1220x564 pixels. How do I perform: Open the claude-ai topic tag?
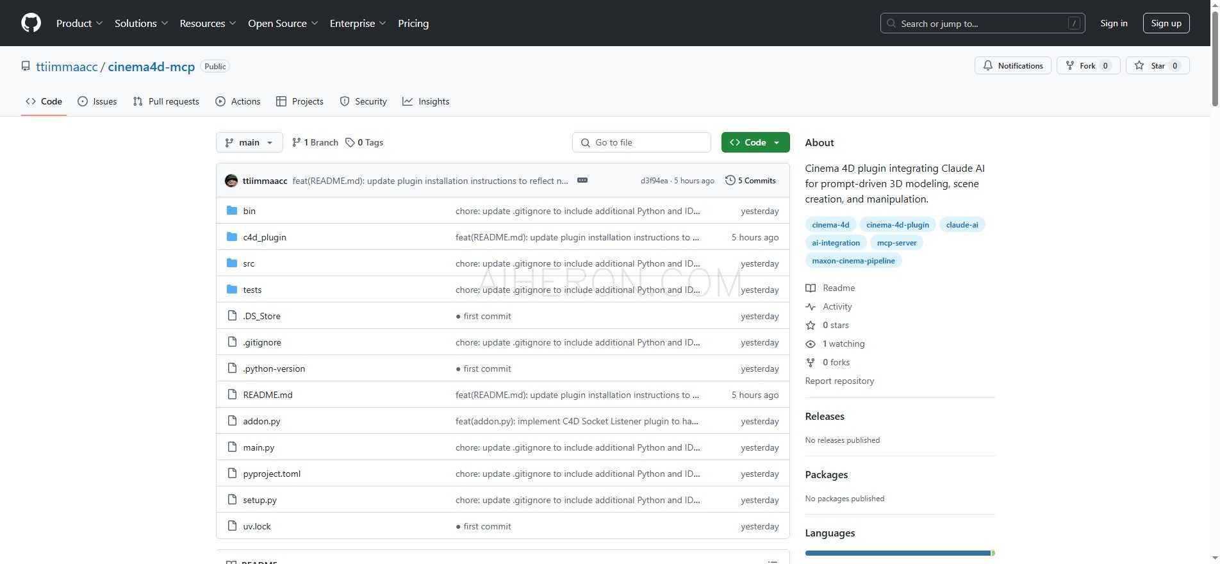(x=962, y=225)
